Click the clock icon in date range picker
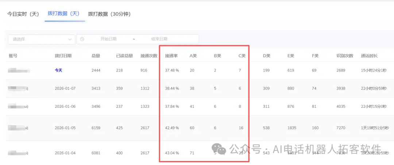The height and width of the screenshot is (165, 394). [x=82, y=39]
